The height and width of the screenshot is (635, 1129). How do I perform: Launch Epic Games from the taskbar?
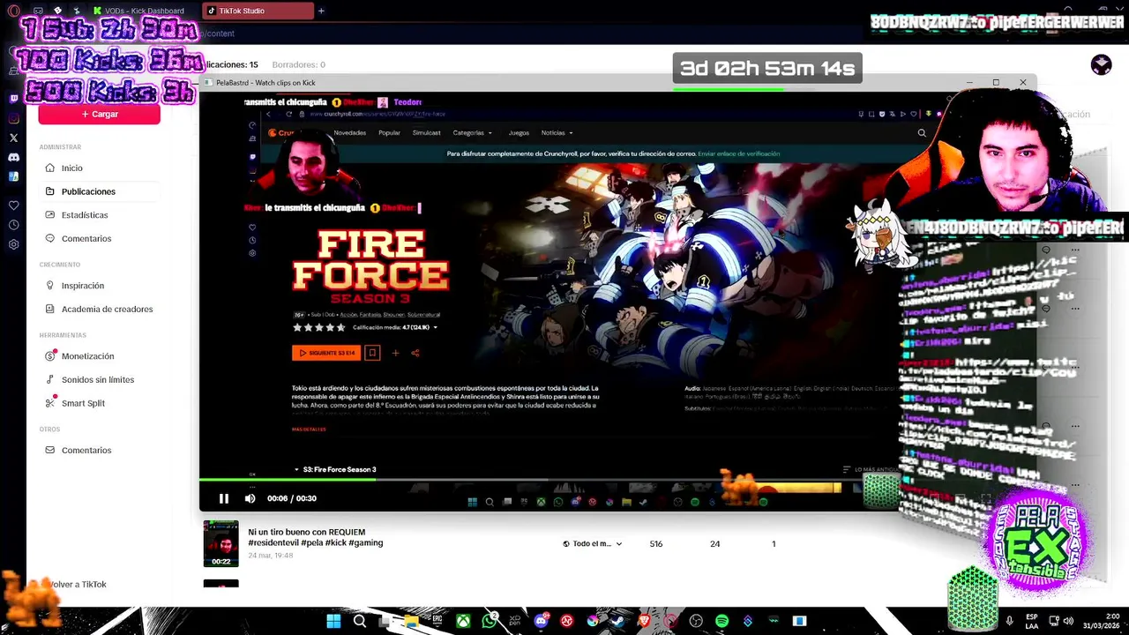tap(437, 621)
